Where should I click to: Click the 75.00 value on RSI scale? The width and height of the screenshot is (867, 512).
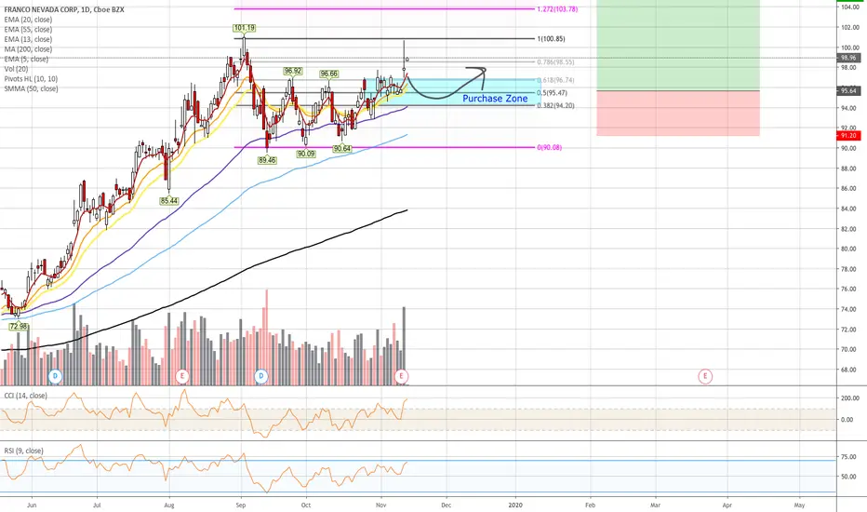[848, 457]
